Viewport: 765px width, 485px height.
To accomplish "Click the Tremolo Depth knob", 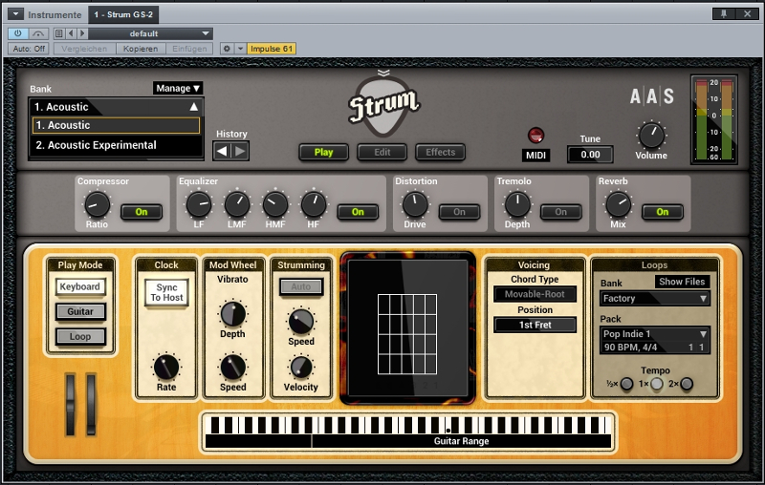I will point(517,204).
